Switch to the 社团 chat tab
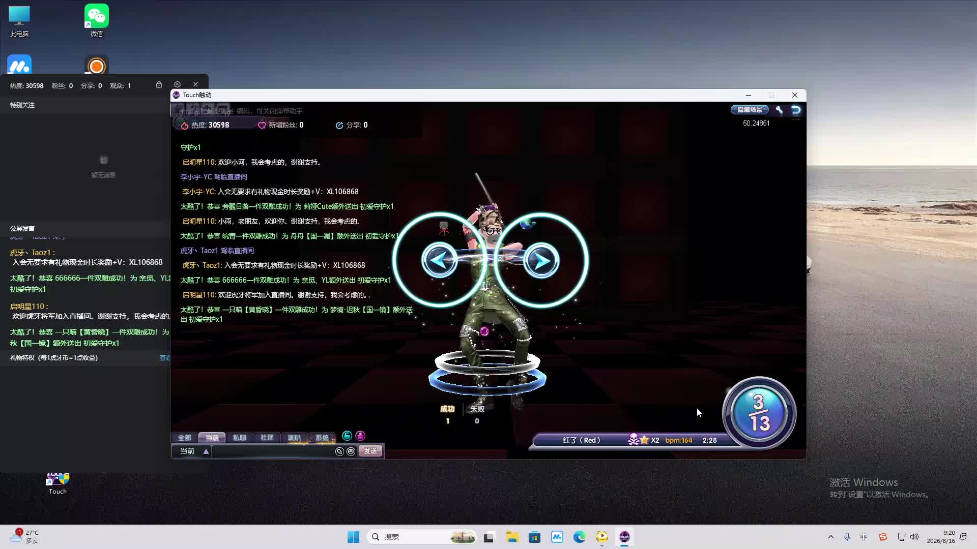The height and width of the screenshot is (549, 977). pyautogui.click(x=267, y=438)
